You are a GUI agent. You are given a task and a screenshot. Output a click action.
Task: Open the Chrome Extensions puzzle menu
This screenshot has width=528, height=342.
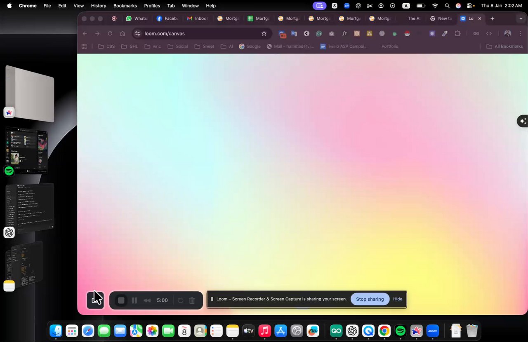[457, 34]
